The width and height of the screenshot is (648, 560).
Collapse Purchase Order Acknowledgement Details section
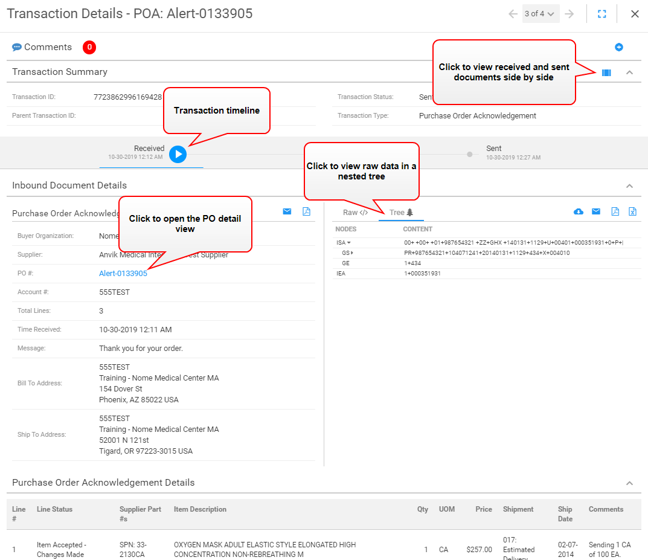(629, 483)
